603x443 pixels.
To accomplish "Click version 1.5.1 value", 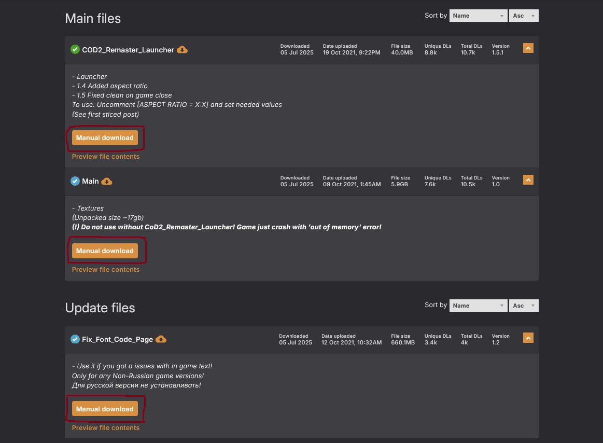I will (x=498, y=53).
